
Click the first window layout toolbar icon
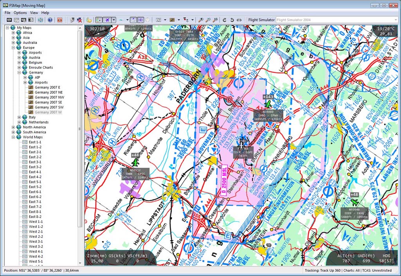[x=9, y=20]
